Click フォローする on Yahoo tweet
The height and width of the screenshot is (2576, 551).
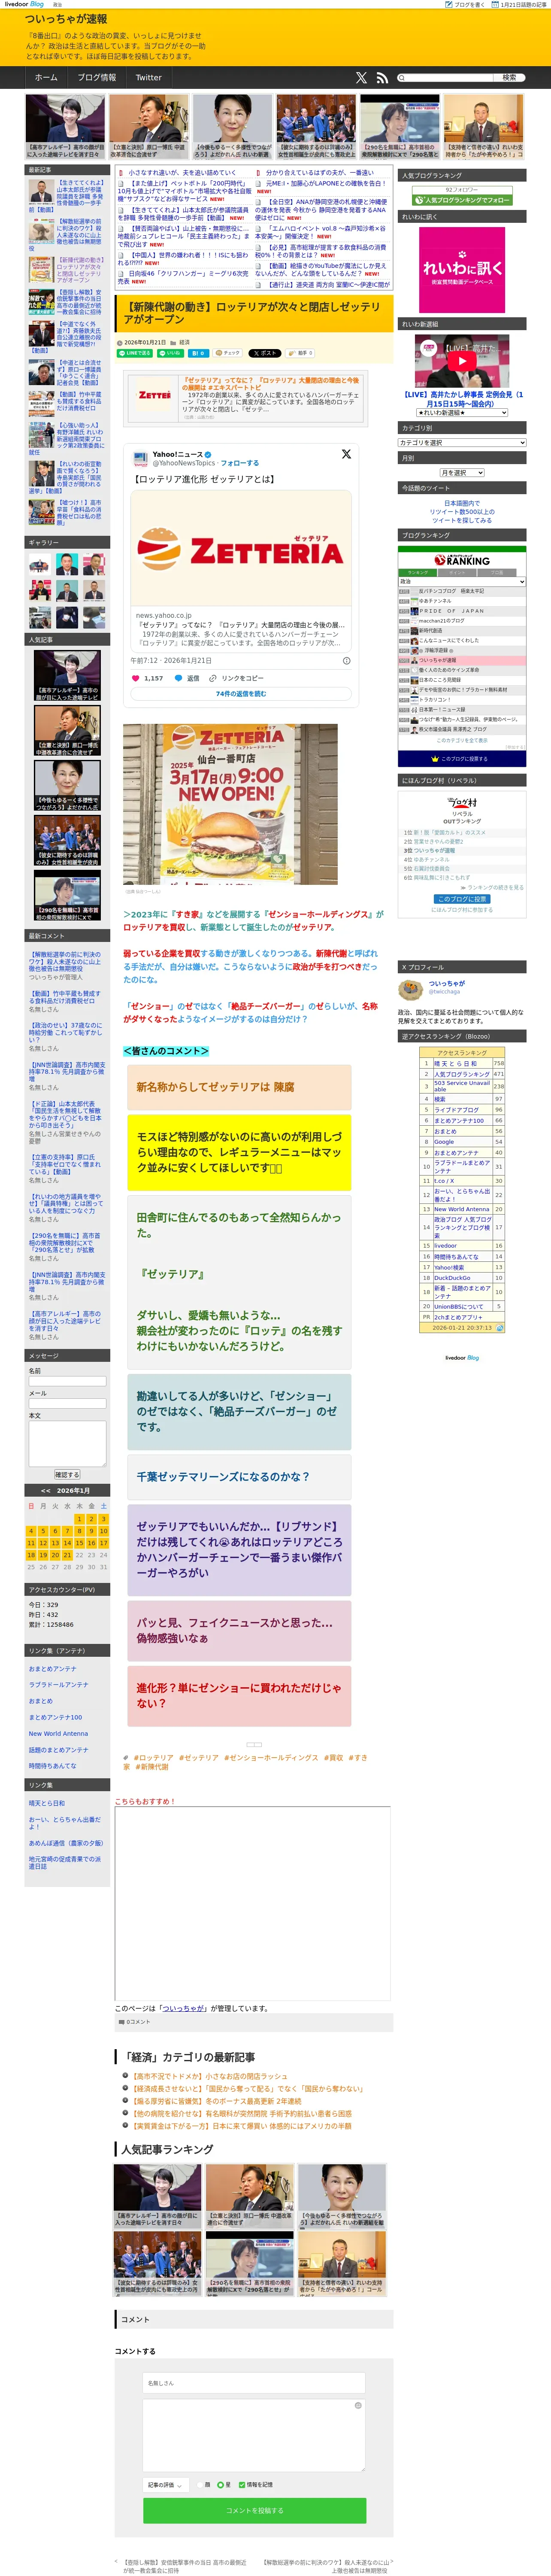pos(240,463)
